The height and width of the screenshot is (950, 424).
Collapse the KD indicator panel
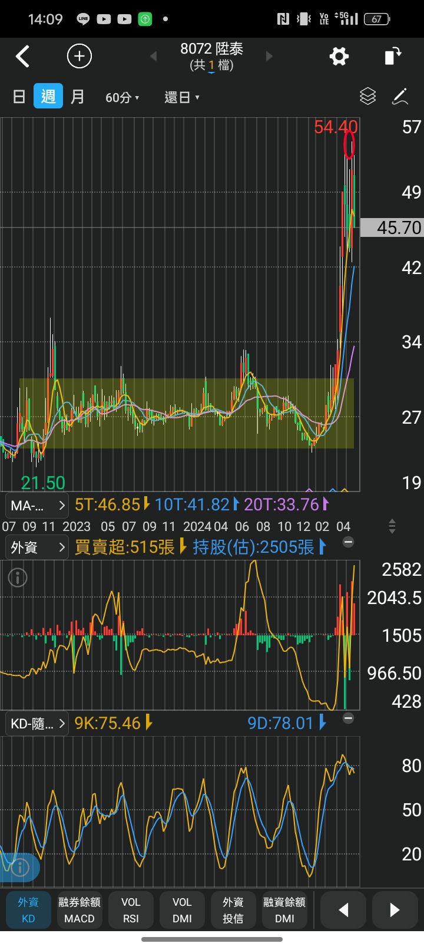click(x=349, y=718)
